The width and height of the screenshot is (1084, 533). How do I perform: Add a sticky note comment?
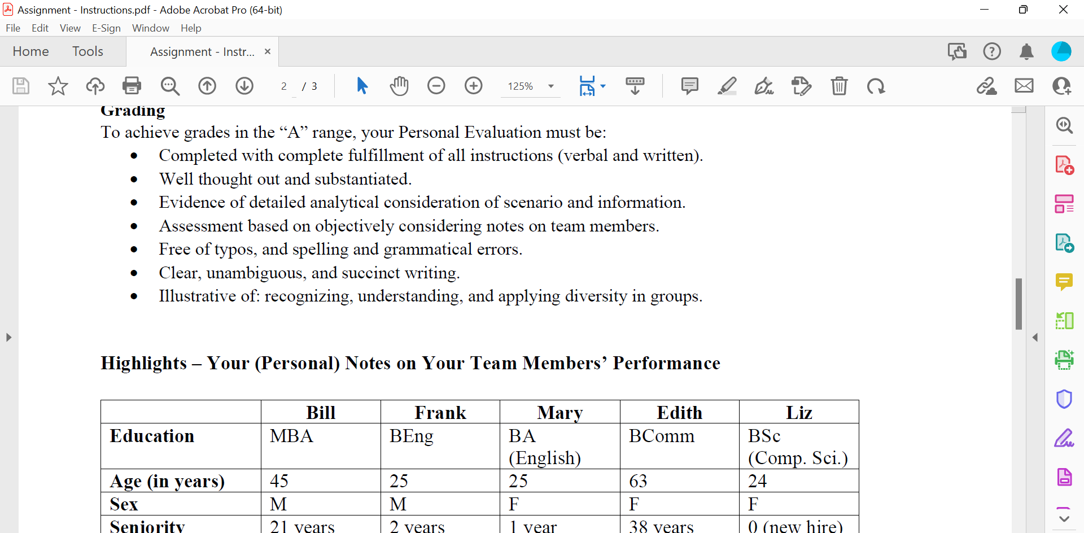pyautogui.click(x=690, y=86)
